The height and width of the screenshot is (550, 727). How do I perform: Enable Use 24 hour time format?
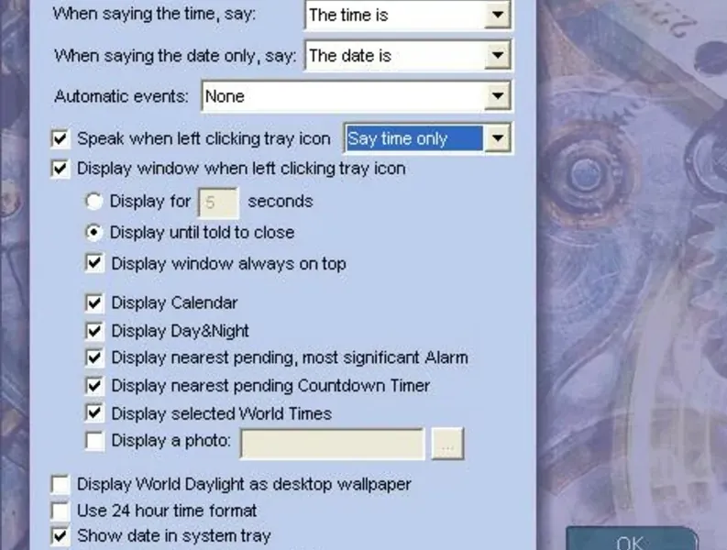pos(61,511)
